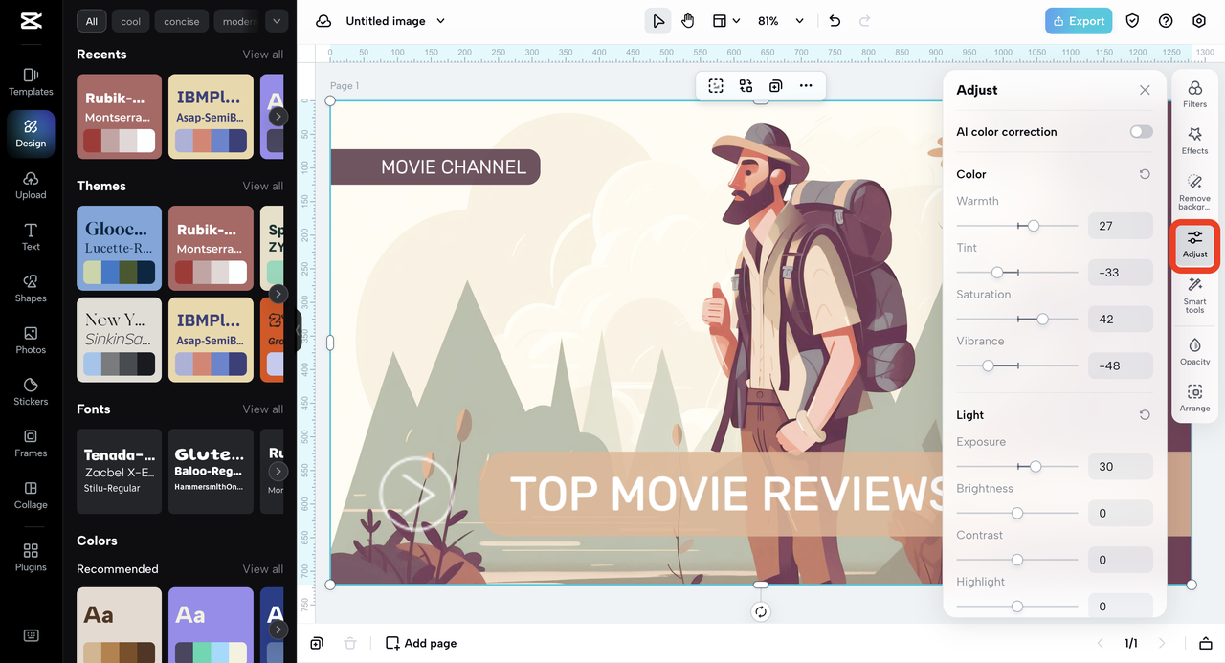This screenshot has height=663, width=1225.
Task: View all Recents
Action: pyautogui.click(x=263, y=55)
